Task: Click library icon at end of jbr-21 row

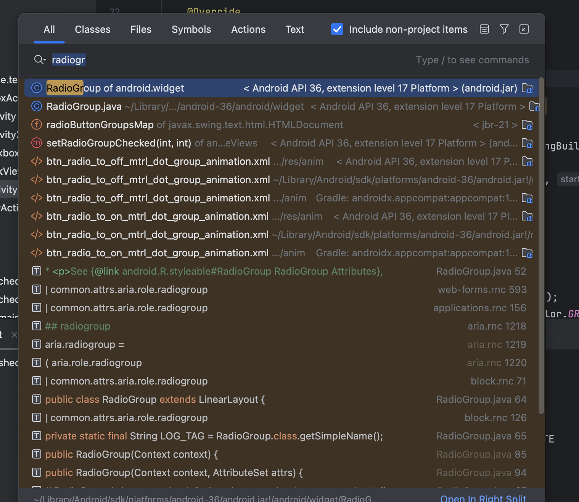Action: [527, 125]
